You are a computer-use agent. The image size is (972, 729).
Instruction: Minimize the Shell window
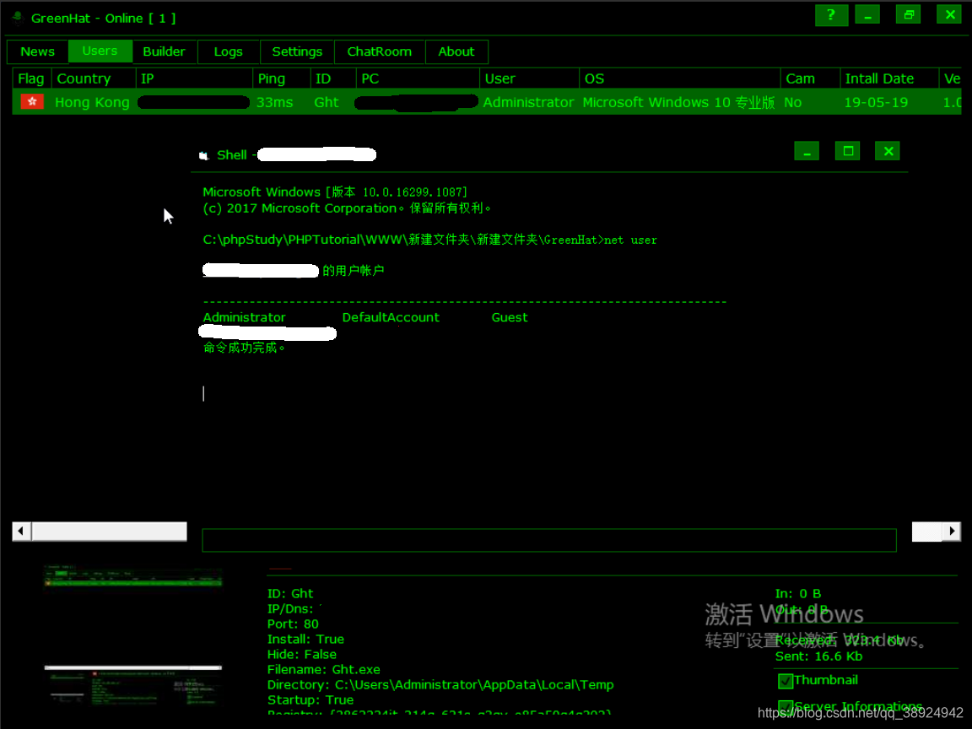pos(807,151)
